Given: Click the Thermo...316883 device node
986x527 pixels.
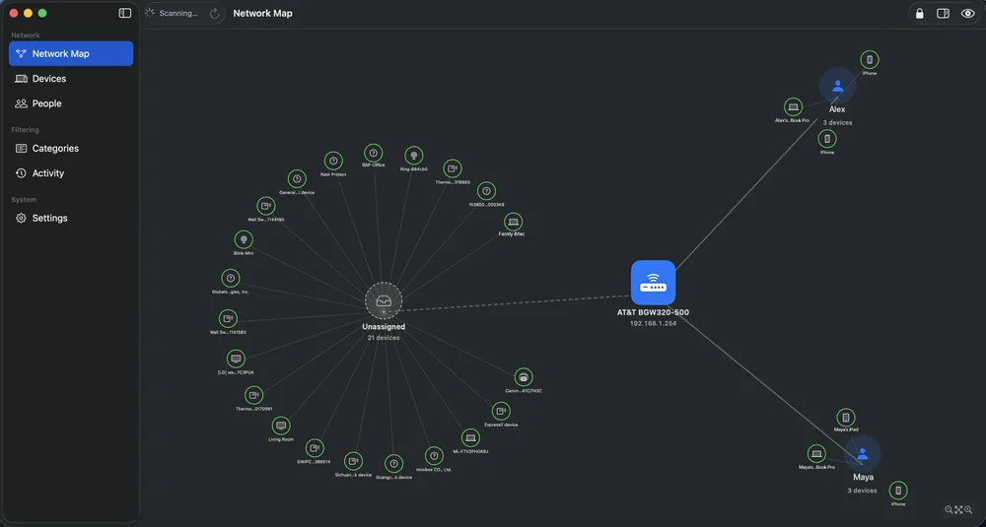Looking at the screenshot, I should click(x=453, y=168).
